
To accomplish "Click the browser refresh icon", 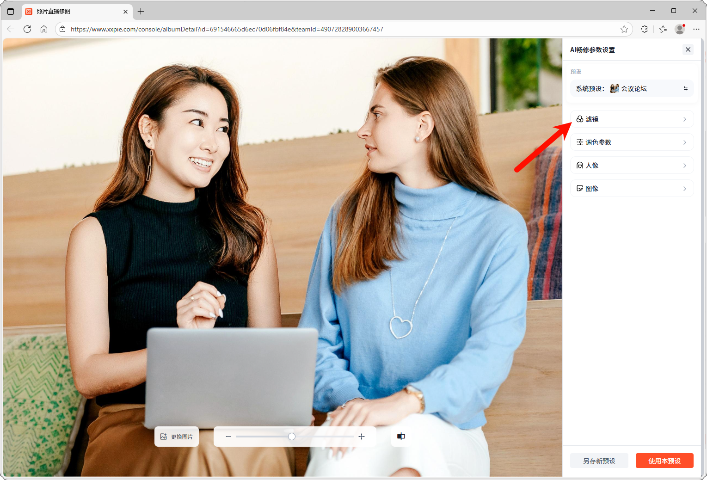I will click(x=27, y=29).
